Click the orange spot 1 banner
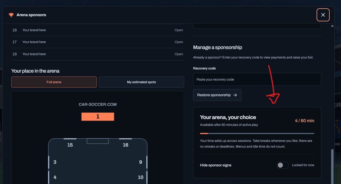Image resolution: width=341 pixels, height=184 pixels. pyautogui.click(x=98, y=117)
